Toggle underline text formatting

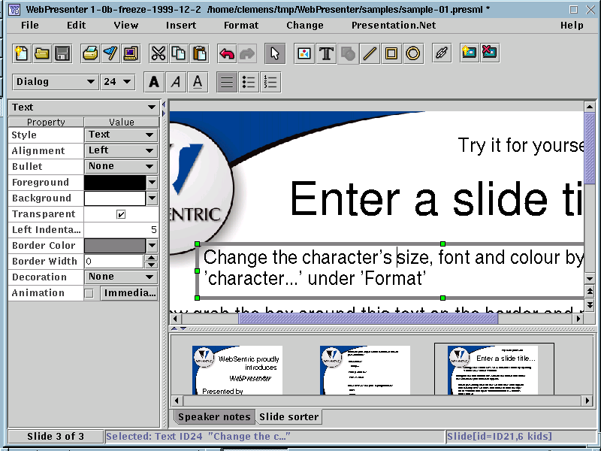[x=198, y=82]
